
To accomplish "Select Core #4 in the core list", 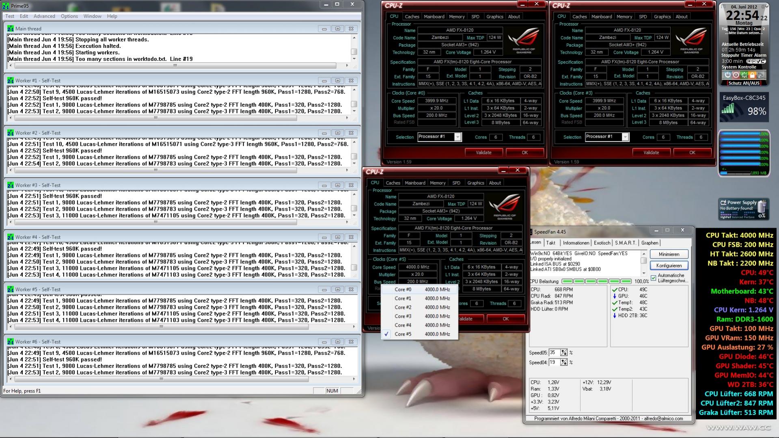I will [x=420, y=325].
